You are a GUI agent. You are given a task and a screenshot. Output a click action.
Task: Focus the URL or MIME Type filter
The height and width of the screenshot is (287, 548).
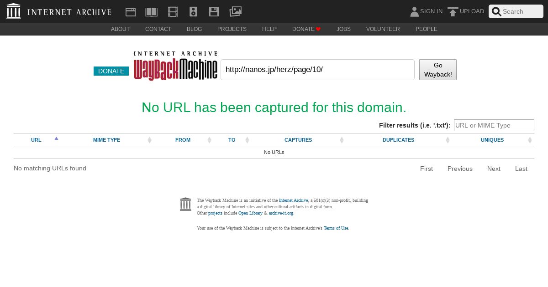(x=494, y=125)
